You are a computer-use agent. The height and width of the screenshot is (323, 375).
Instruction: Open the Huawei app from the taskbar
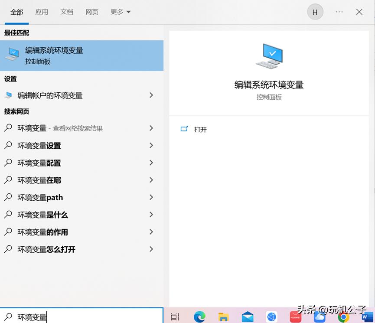(x=296, y=317)
